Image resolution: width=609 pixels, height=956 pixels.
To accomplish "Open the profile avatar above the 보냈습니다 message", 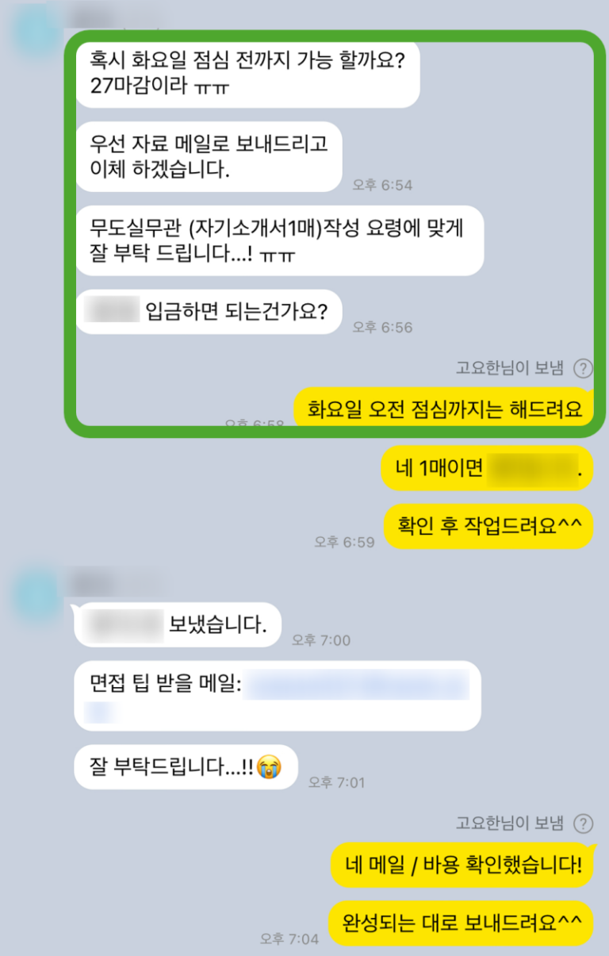I will pos(36,592).
